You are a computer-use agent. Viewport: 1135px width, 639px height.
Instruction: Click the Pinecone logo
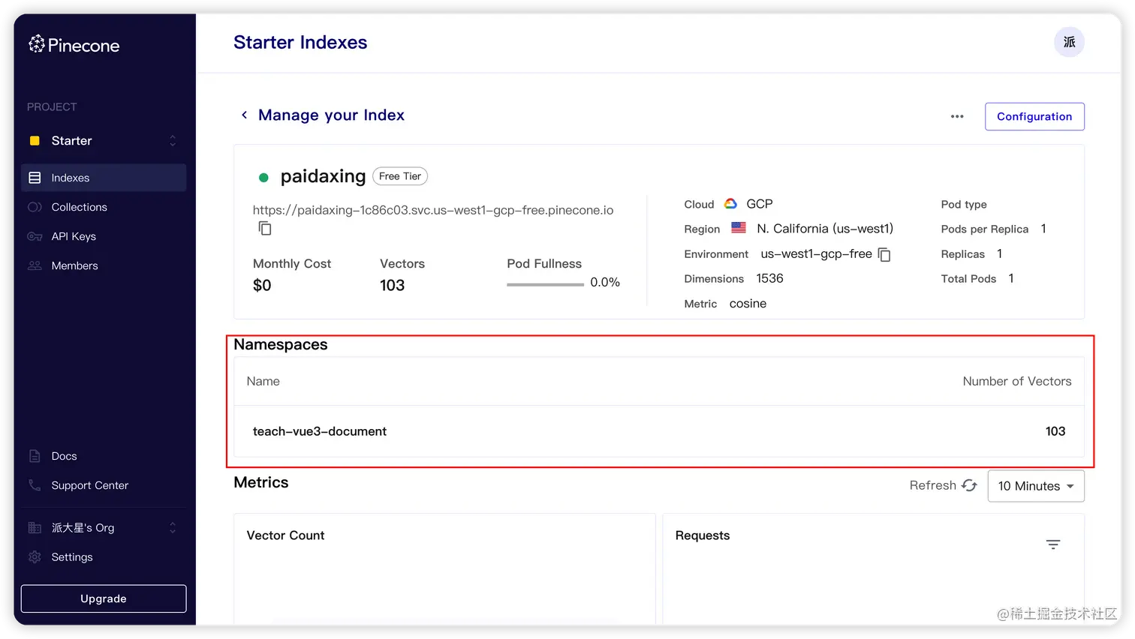point(74,45)
